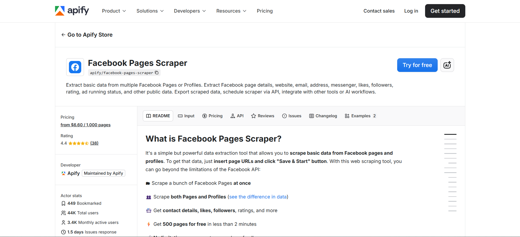Jump to first section in table-of-contents bar

(450, 134)
